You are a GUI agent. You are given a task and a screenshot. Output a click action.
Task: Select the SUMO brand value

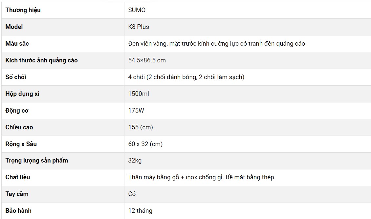pos(137,10)
